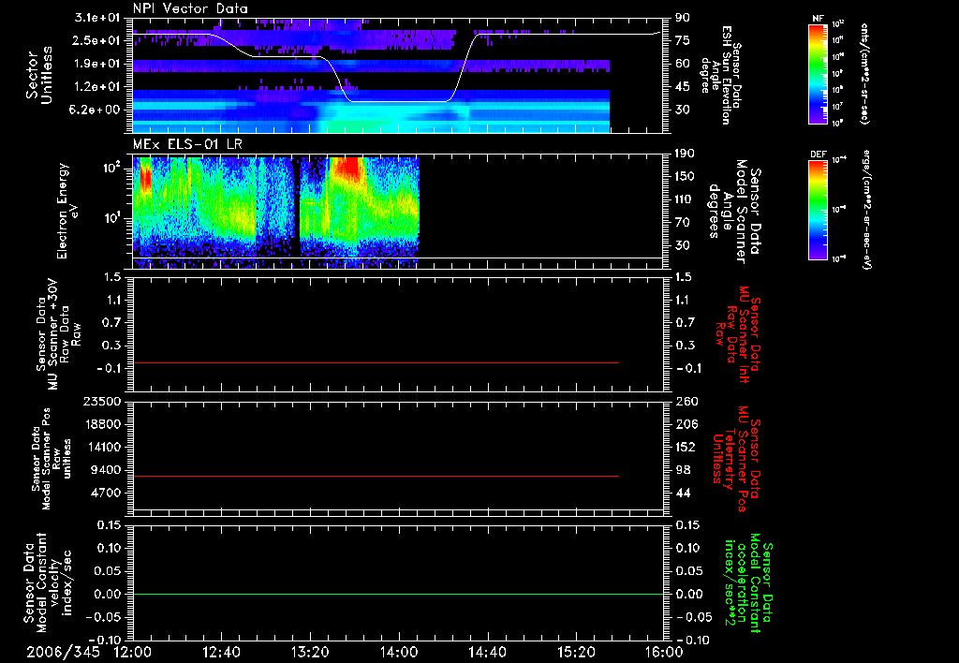
Task: Click the 90 degree elevation tick label
Action: (x=683, y=18)
